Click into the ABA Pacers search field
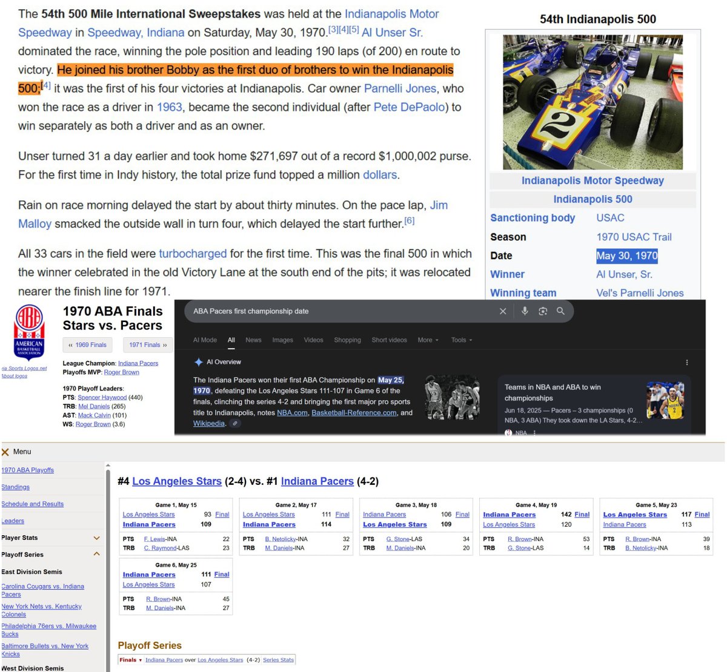This screenshot has height=672, width=727. coord(342,311)
